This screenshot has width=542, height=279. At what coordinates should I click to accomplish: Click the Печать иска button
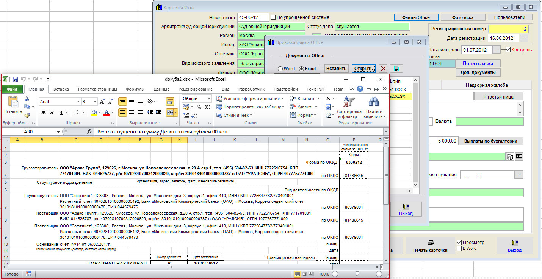coord(478,63)
